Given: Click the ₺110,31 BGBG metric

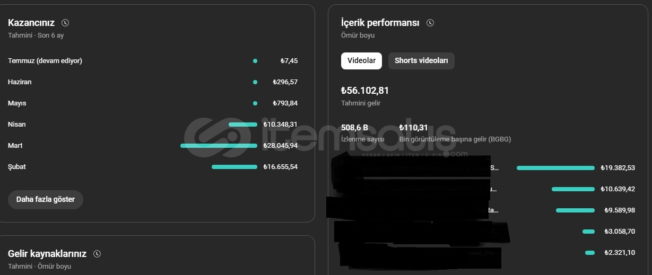Looking at the screenshot, I should [x=455, y=133].
